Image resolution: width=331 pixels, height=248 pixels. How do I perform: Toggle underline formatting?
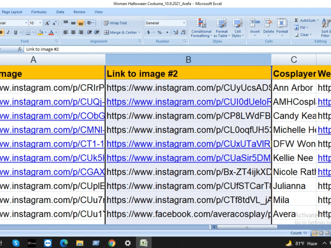click(x=16, y=32)
